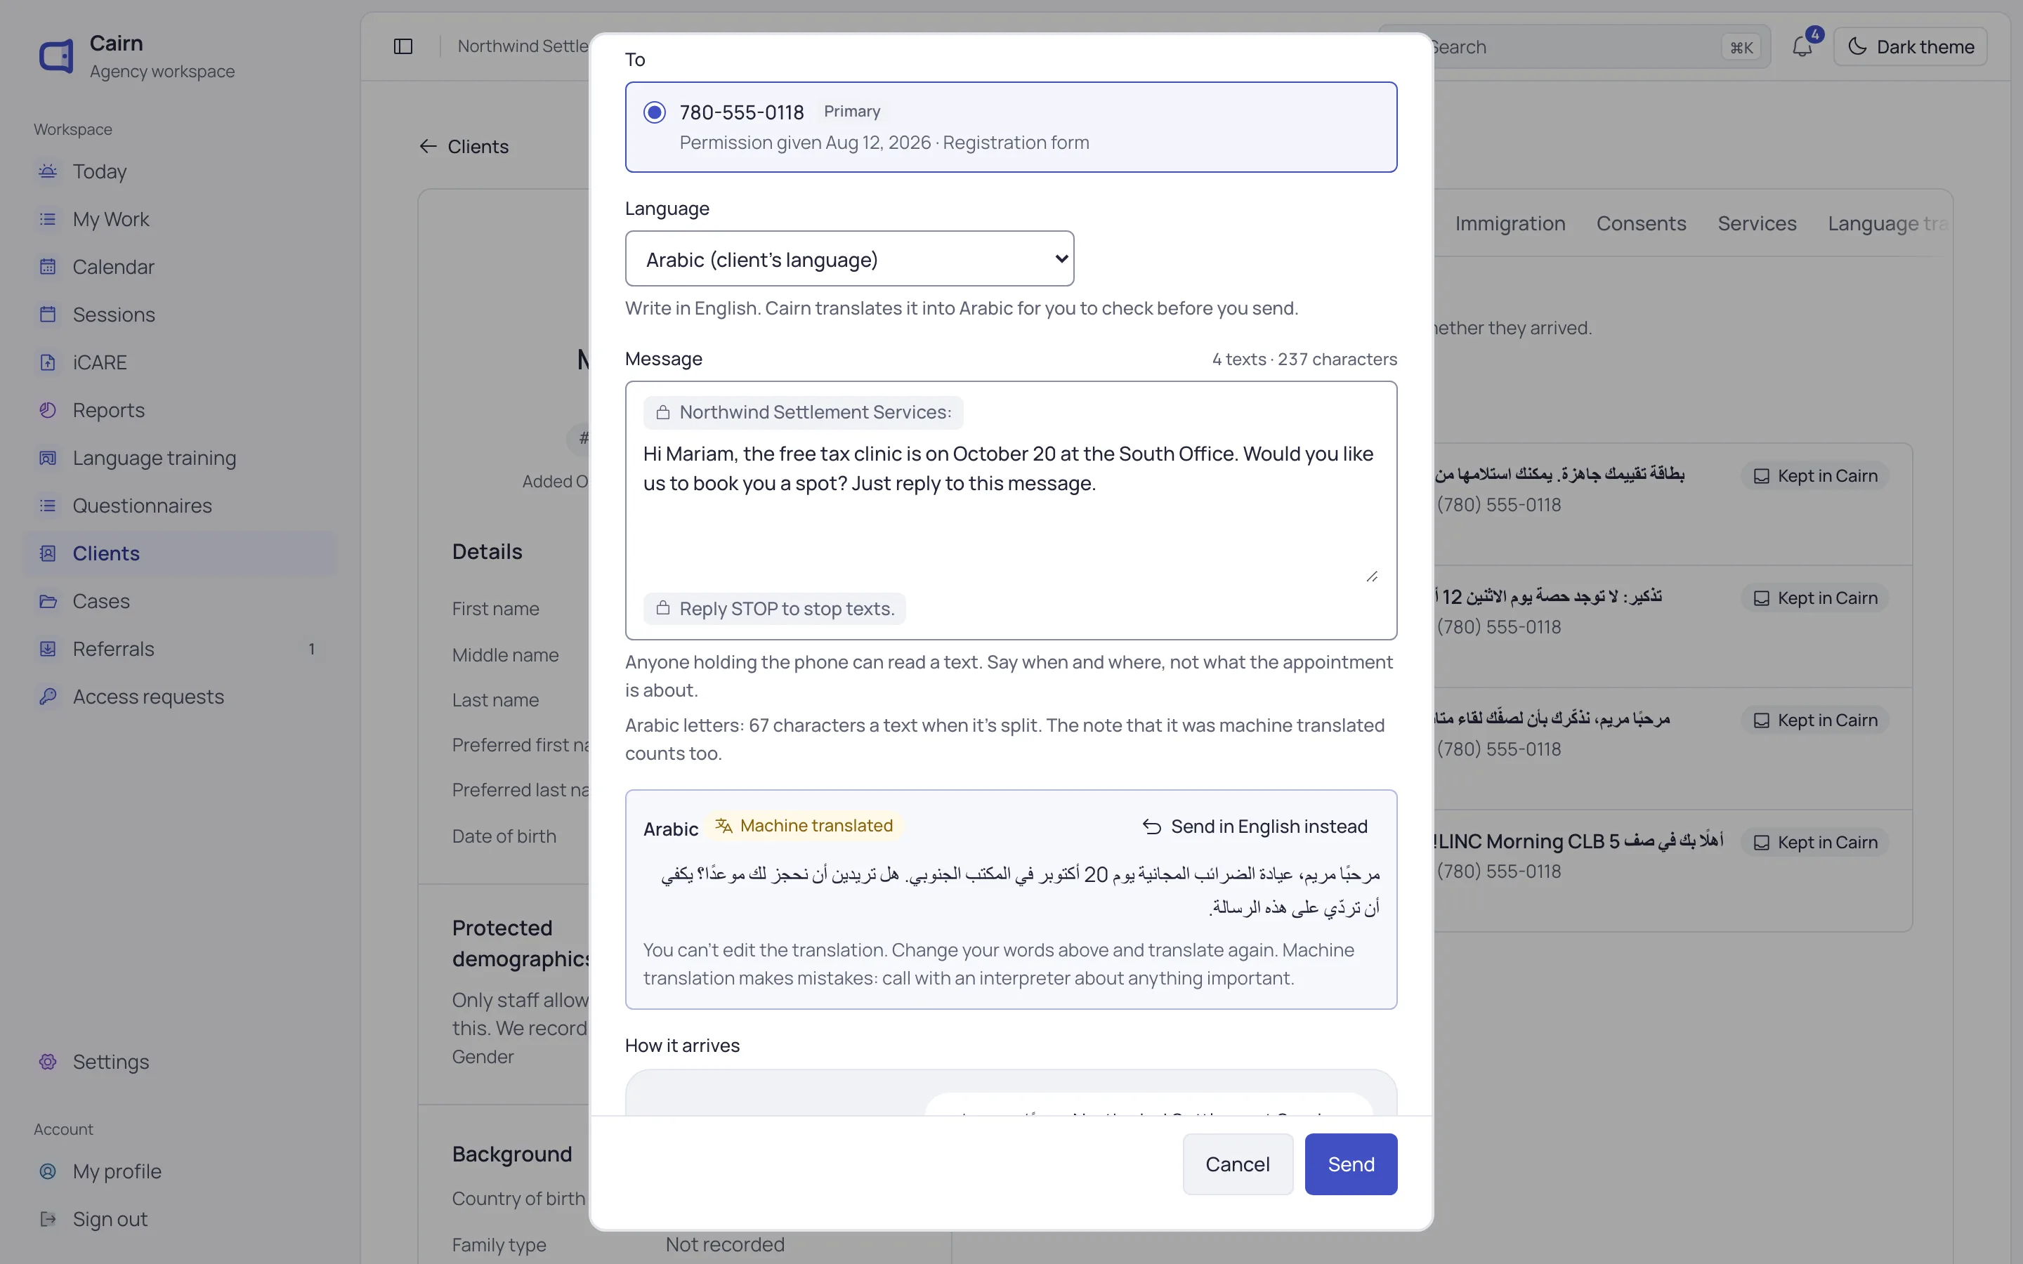Switch to the Immigration tab
This screenshot has height=1264, width=2023.
(x=1510, y=223)
